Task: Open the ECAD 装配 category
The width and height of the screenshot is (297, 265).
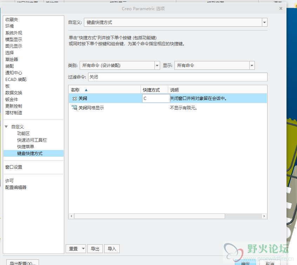Action: (16, 80)
